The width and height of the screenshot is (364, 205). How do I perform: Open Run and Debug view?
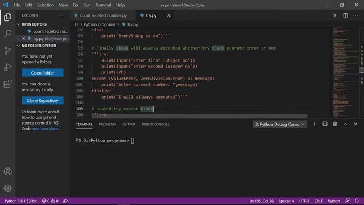7,67
